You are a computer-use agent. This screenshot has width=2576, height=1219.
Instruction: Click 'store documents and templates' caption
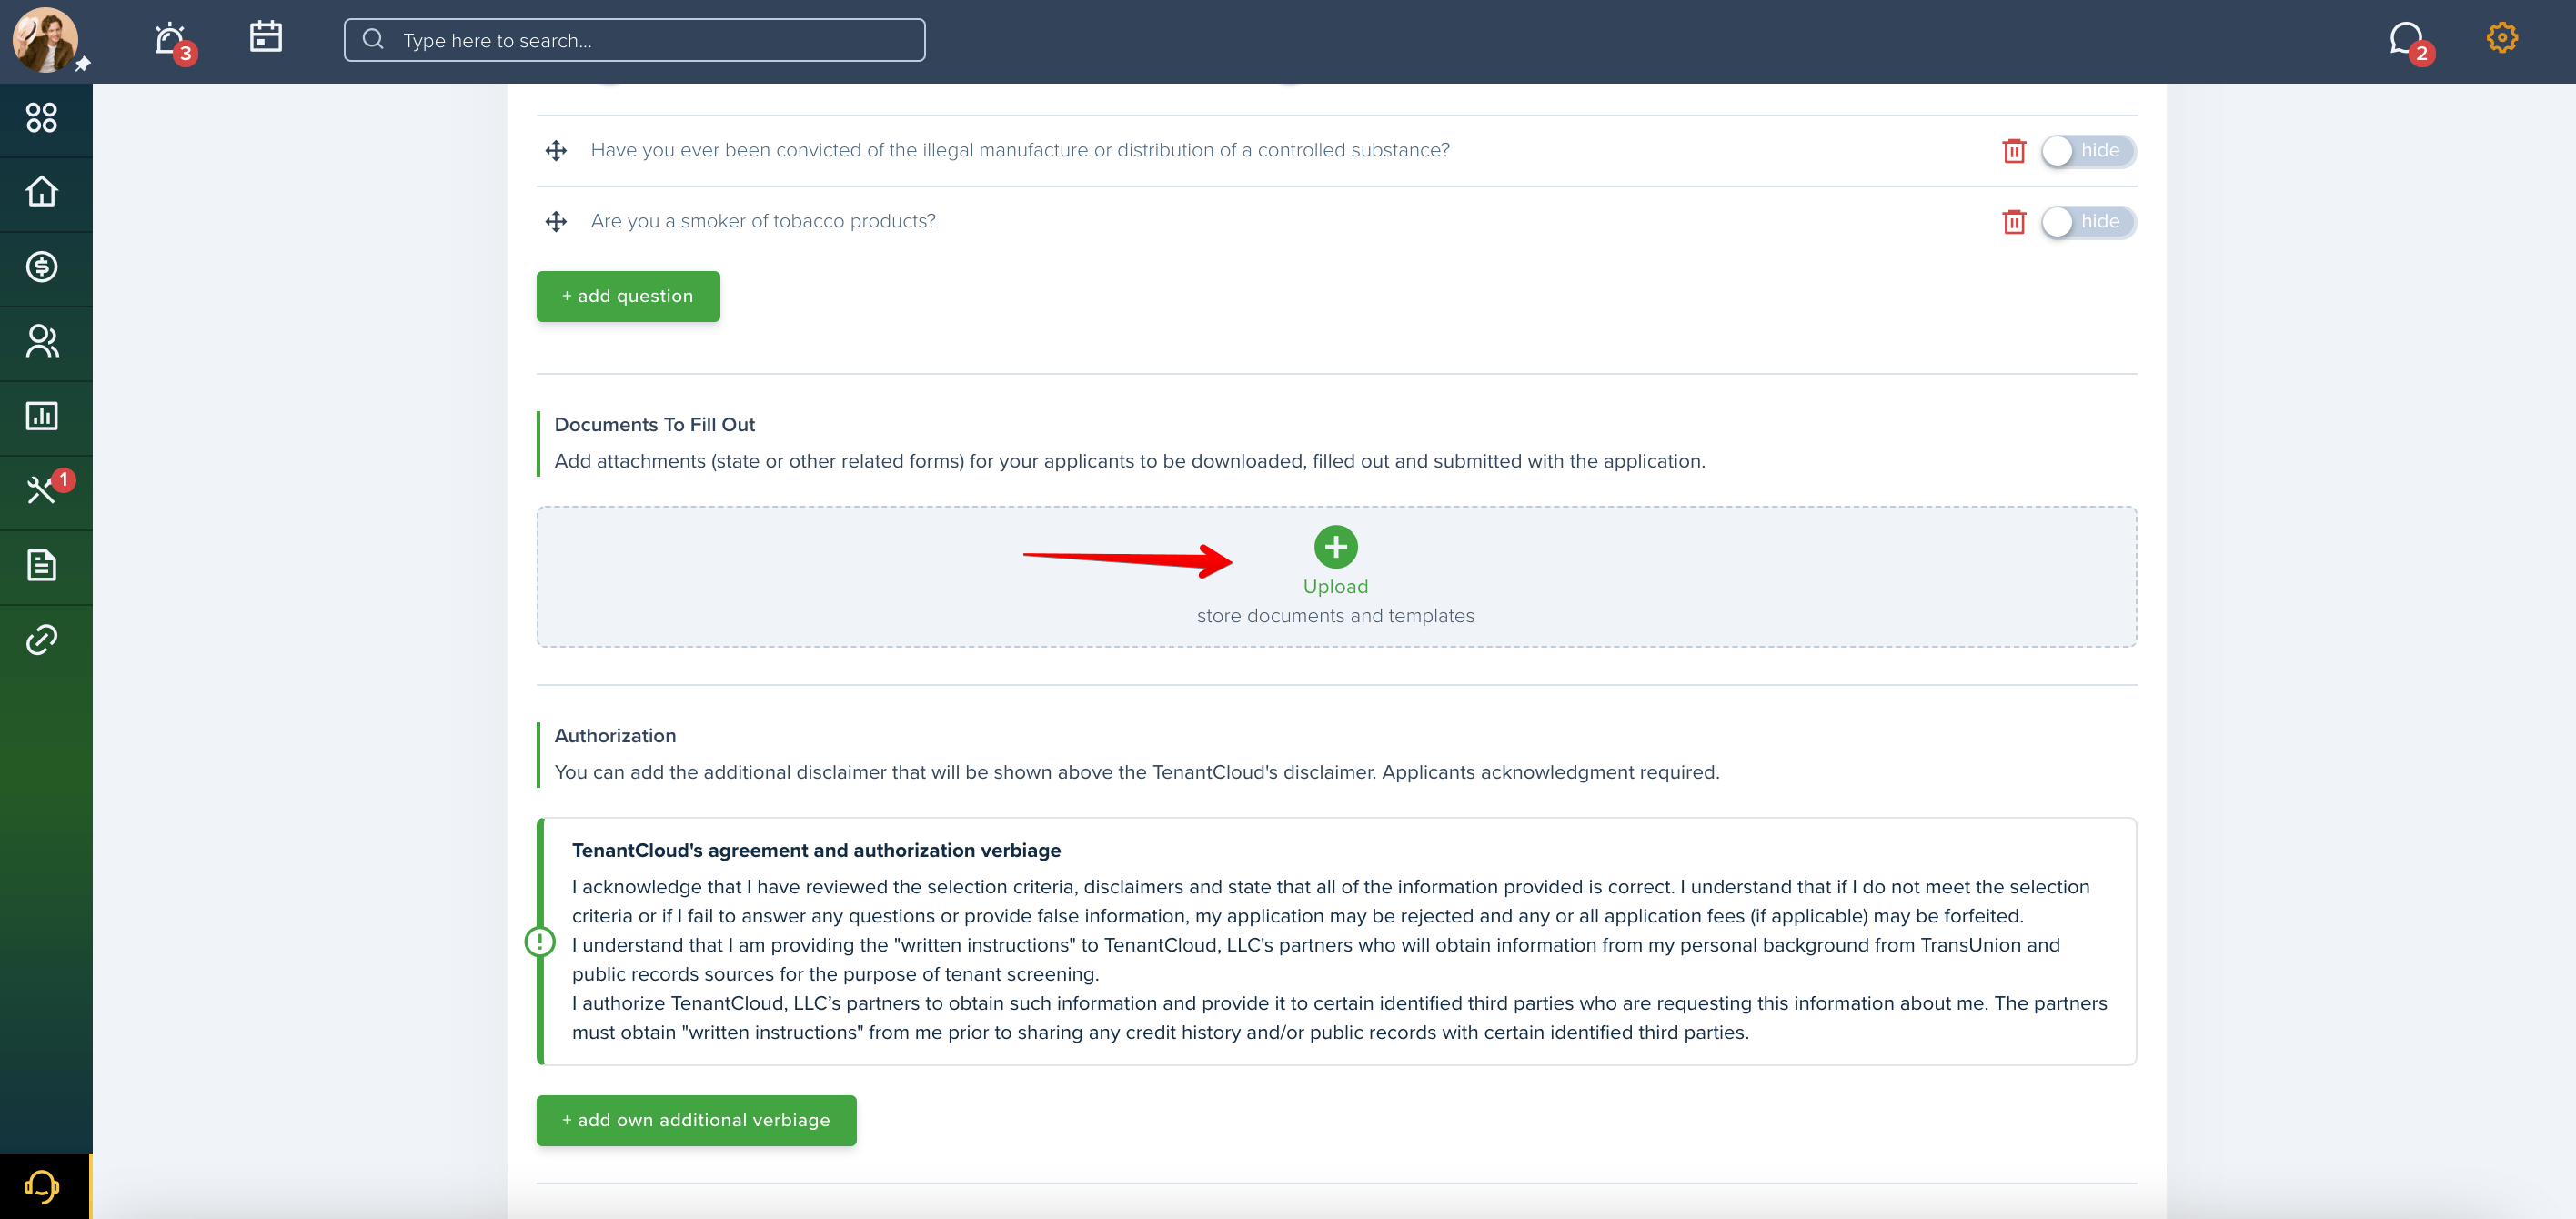pos(1335,616)
